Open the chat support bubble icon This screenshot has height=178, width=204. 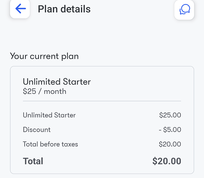click(x=185, y=9)
